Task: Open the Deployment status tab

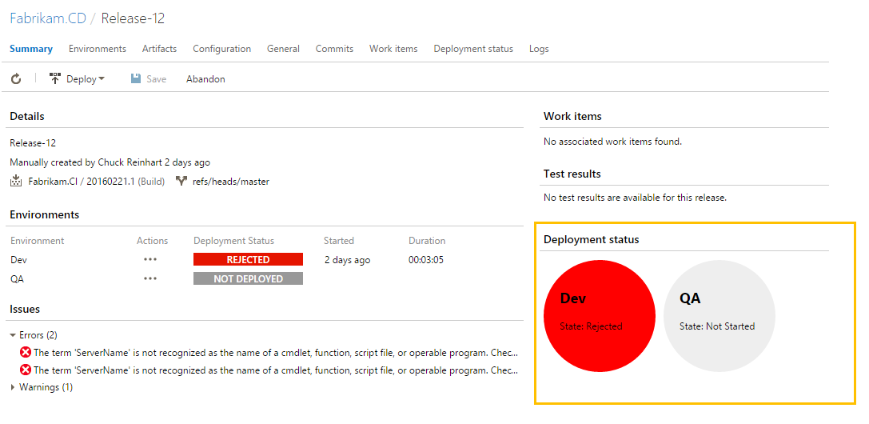Action: tap(473, 49)
